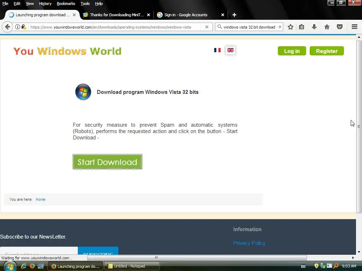Switch site language to English UK flag
The width and height of the screenshot is (362, 271).
(x=230, y=50)
